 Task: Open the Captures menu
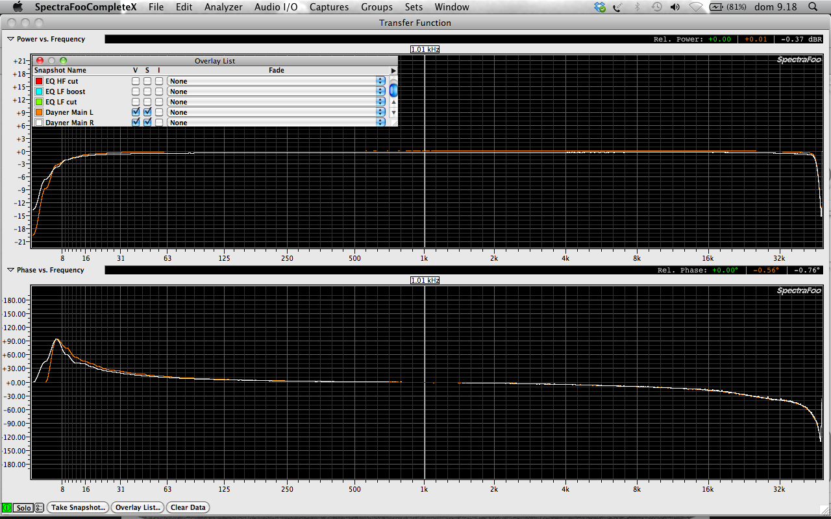pos(329,7)
